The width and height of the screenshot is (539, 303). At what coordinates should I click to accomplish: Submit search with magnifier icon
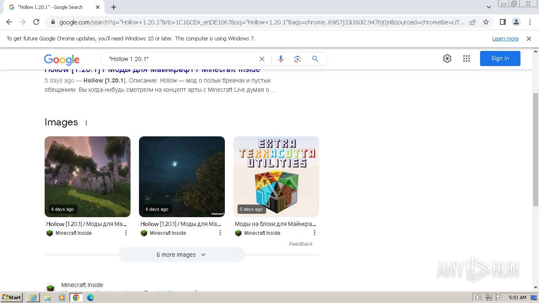coord(315,59)
